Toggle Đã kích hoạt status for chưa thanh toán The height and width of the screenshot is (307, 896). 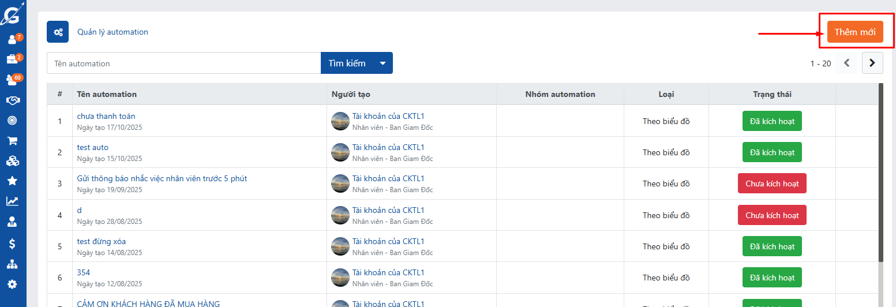[771, 121]
